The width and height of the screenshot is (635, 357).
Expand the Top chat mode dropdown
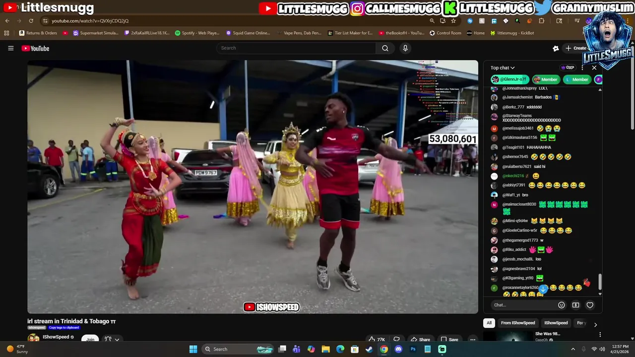(x=503, y=68)
